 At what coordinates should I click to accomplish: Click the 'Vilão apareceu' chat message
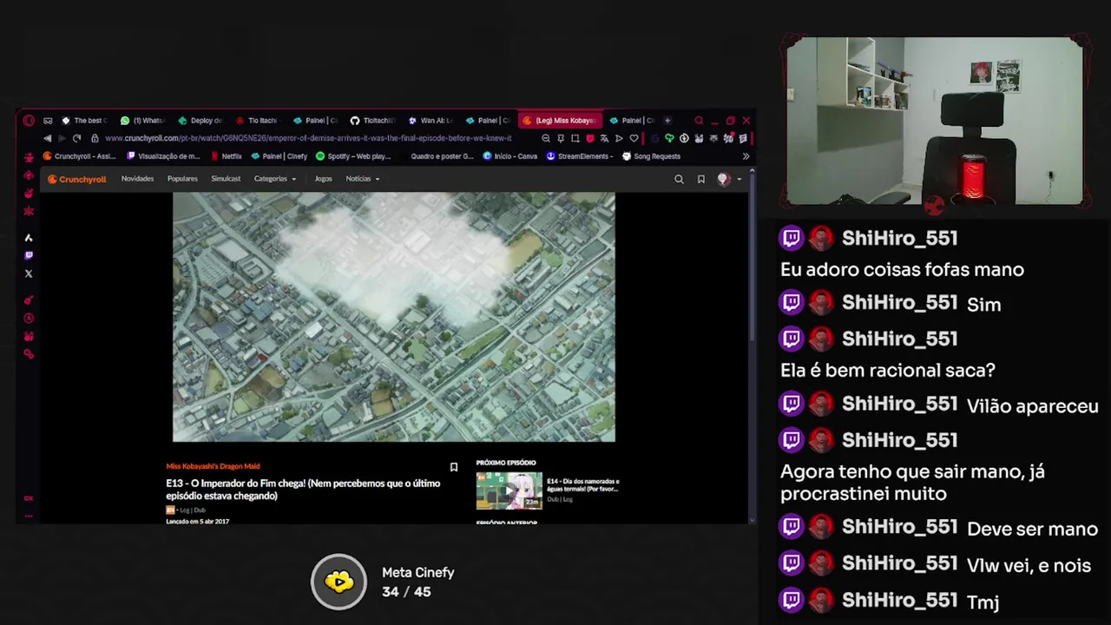point(1032,406)
